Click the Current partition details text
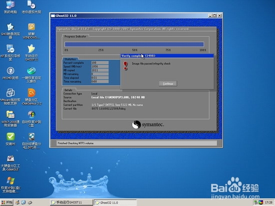Screen dimensions: 275x206 coord(117,105)
